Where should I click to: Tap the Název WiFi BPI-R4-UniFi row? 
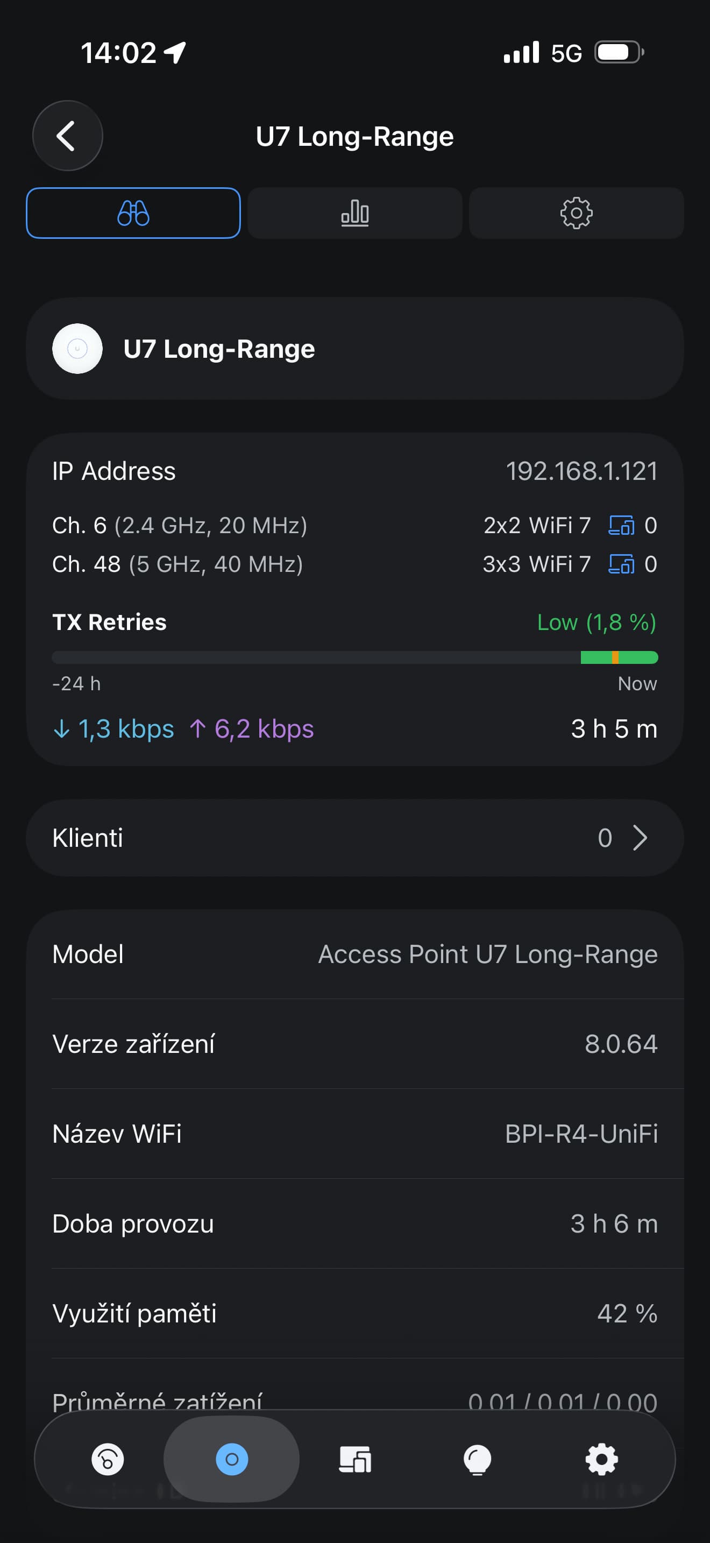point(354,1134)
